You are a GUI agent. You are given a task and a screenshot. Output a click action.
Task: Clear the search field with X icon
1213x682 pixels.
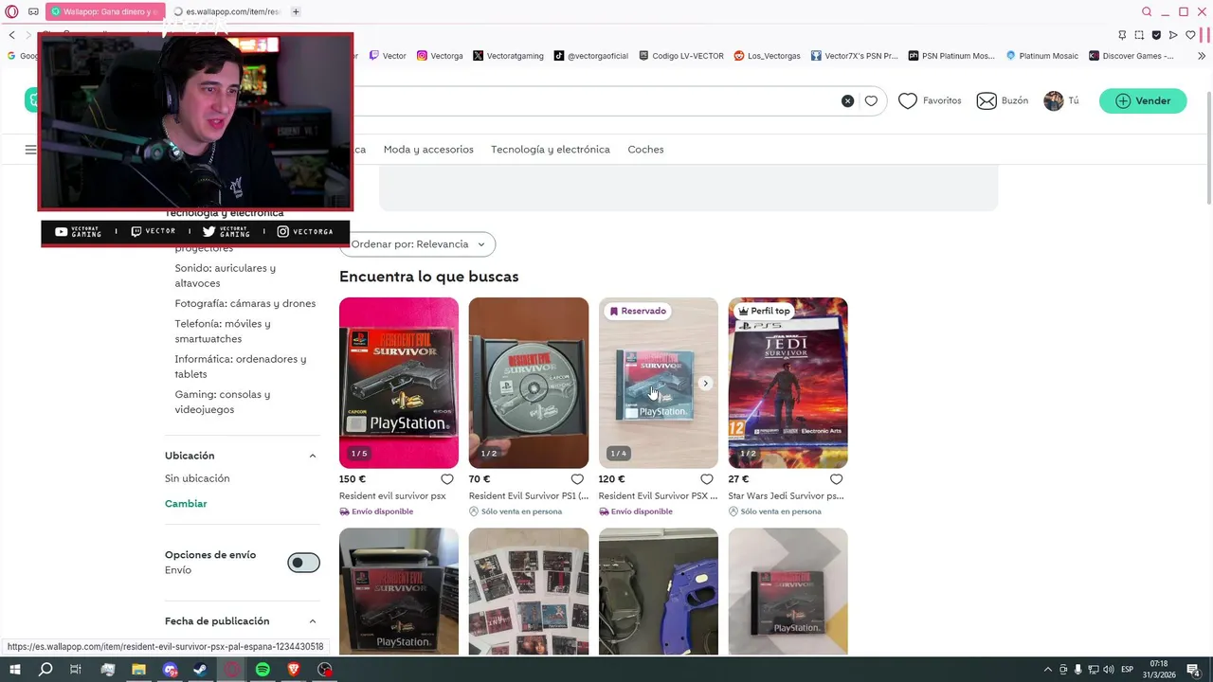point(847,100)
